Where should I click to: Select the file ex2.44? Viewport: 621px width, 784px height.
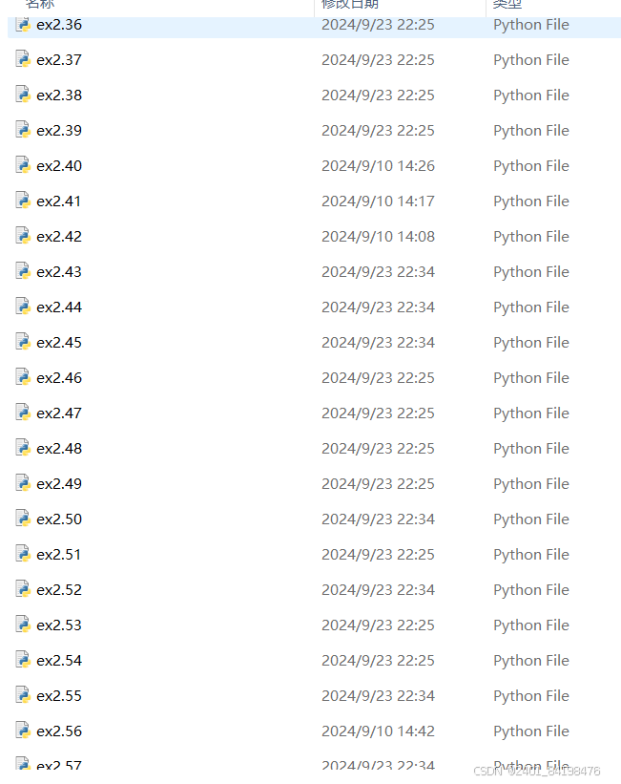click(x=57, y=307)
